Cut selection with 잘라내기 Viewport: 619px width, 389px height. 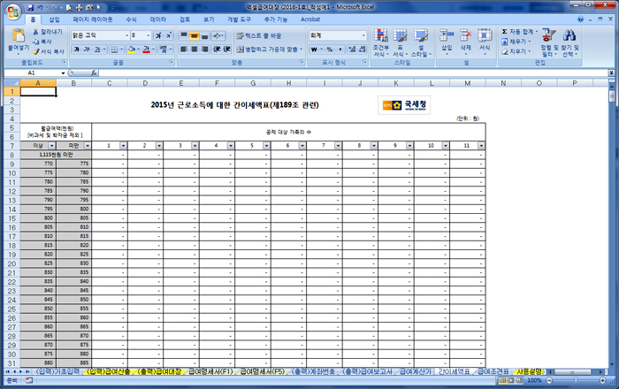pos(48,32)
